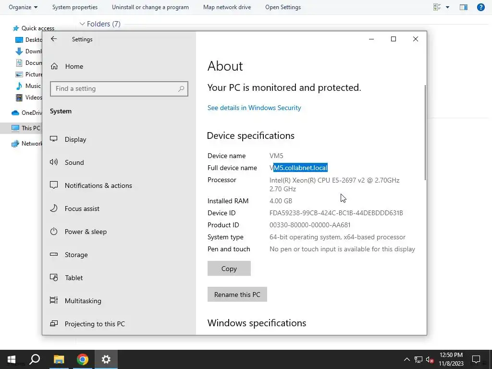Click Rename this PC button
Image resolution: width=492 pixels, height=369 pixels.
point(237,295)
